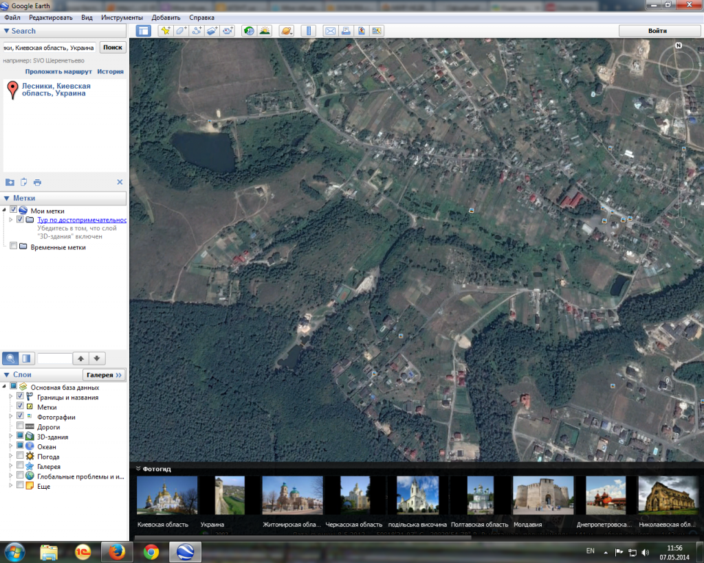Expand the Погода layer node

(x=10, y=457)
